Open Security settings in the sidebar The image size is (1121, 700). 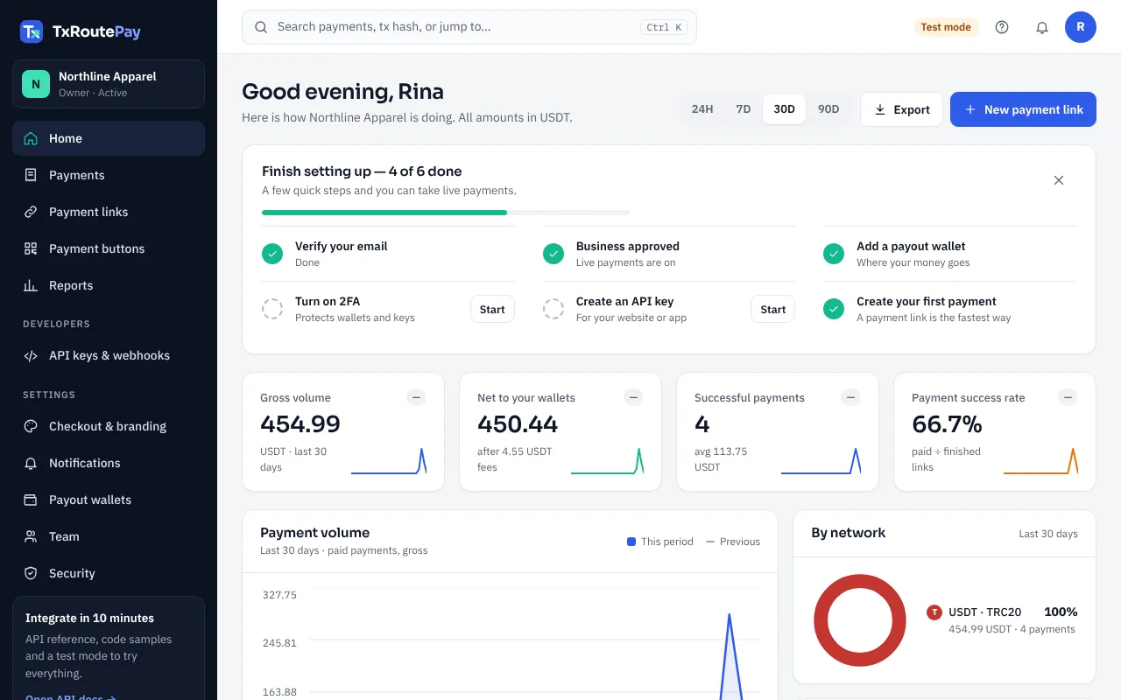[x=109, y=573]
